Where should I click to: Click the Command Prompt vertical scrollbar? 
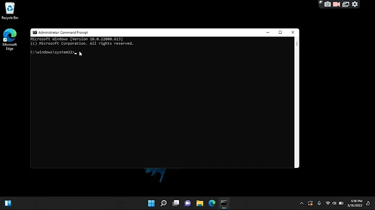(x=297, y=102)
